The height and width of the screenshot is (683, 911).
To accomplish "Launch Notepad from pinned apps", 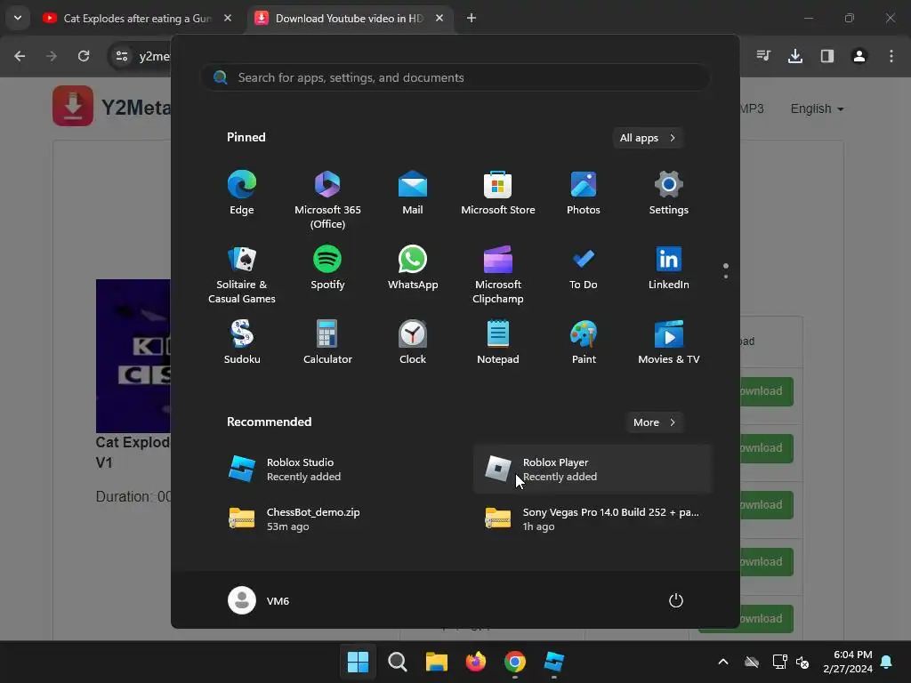I will pos(498,342).
